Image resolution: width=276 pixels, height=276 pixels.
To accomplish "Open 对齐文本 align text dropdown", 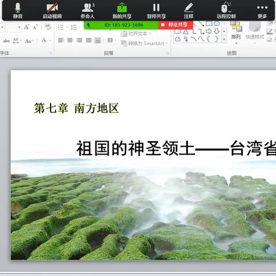I will point(136,34).
